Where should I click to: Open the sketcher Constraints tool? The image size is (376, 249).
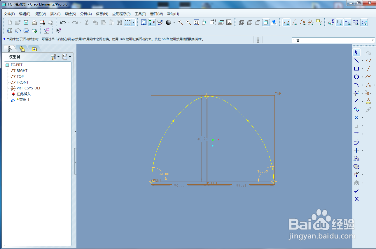pyautogui.click(x=356, y=150)
